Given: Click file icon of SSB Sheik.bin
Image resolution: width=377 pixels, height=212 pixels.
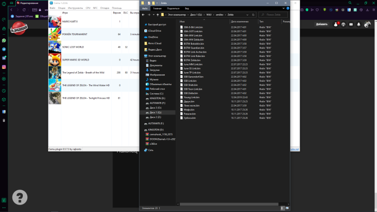Looking at the screenshot, I should pos(182,85).
